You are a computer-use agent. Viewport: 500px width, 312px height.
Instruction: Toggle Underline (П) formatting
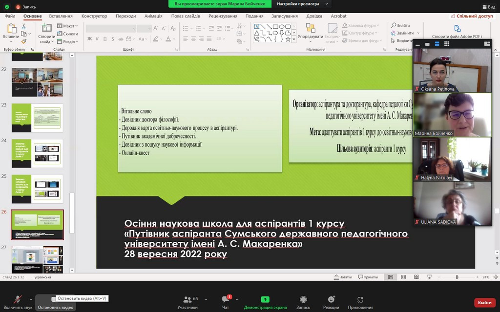click(105, 39)
